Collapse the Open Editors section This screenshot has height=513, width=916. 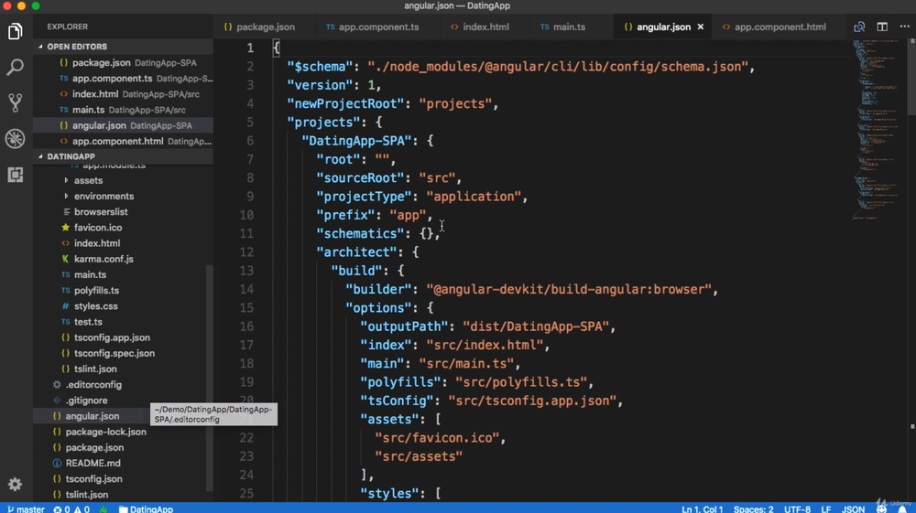(123, 47)
